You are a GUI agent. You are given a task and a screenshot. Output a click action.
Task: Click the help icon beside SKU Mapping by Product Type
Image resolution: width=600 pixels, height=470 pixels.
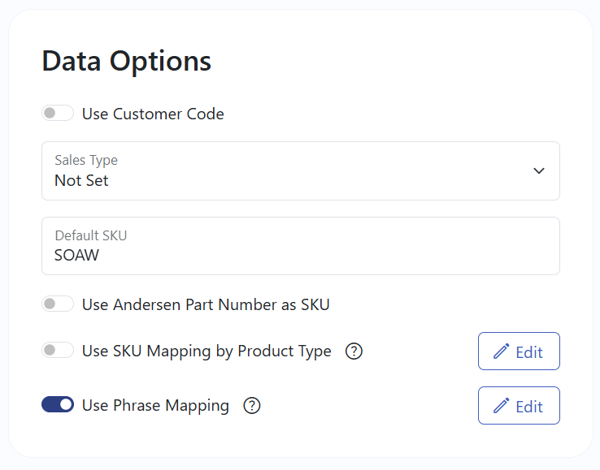coord(354,351)
